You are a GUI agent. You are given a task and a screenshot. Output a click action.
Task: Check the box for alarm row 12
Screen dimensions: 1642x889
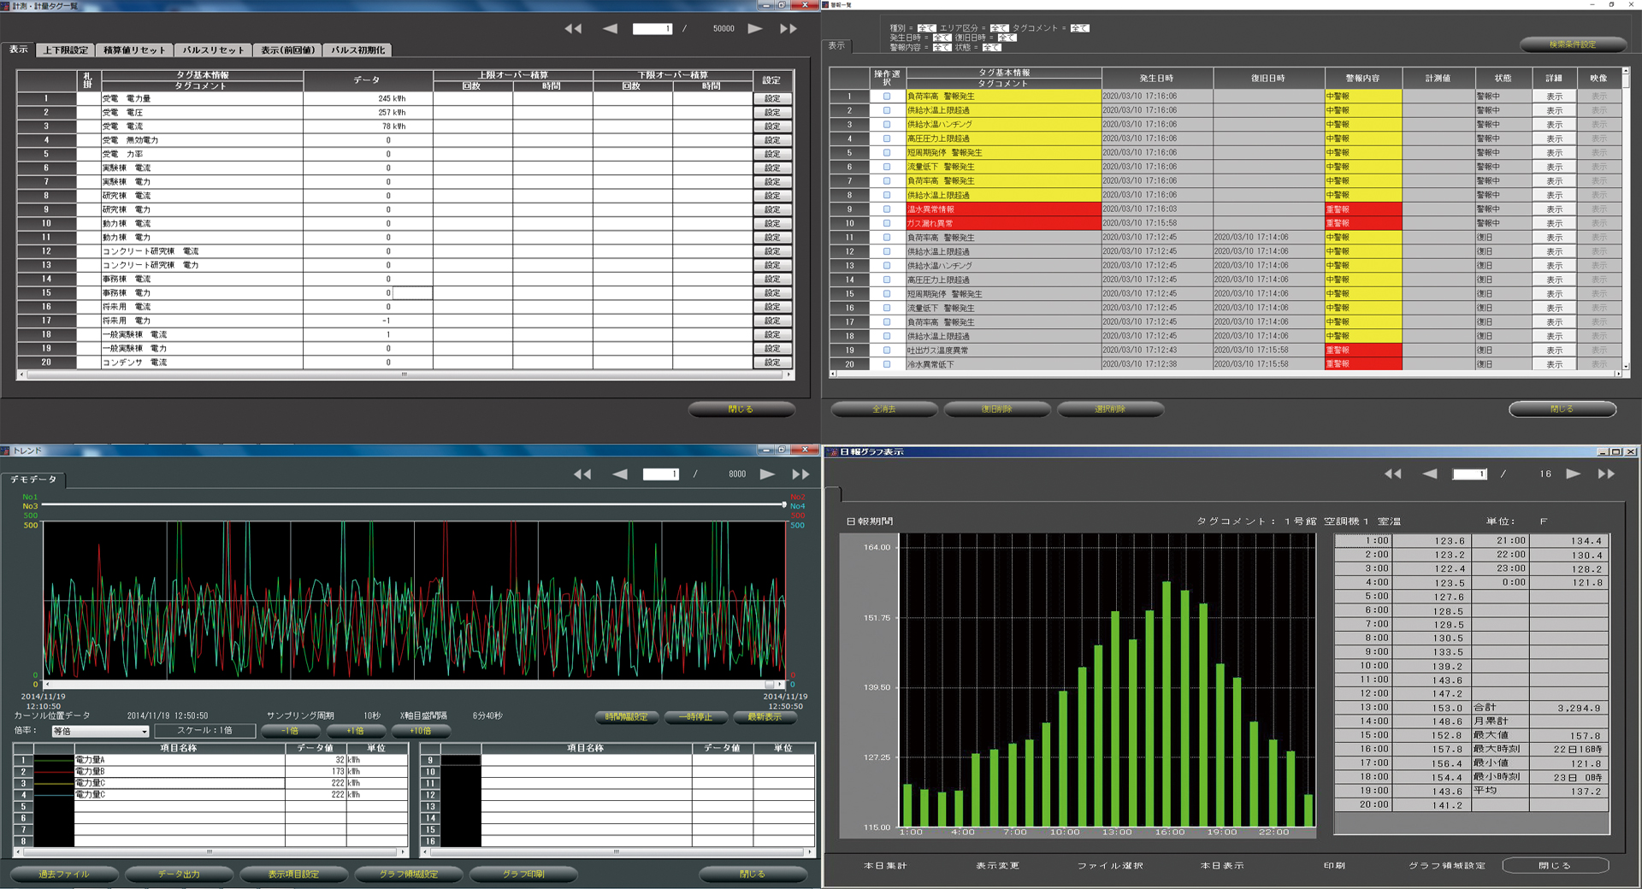pyautogui.click(x=887, y=251)
